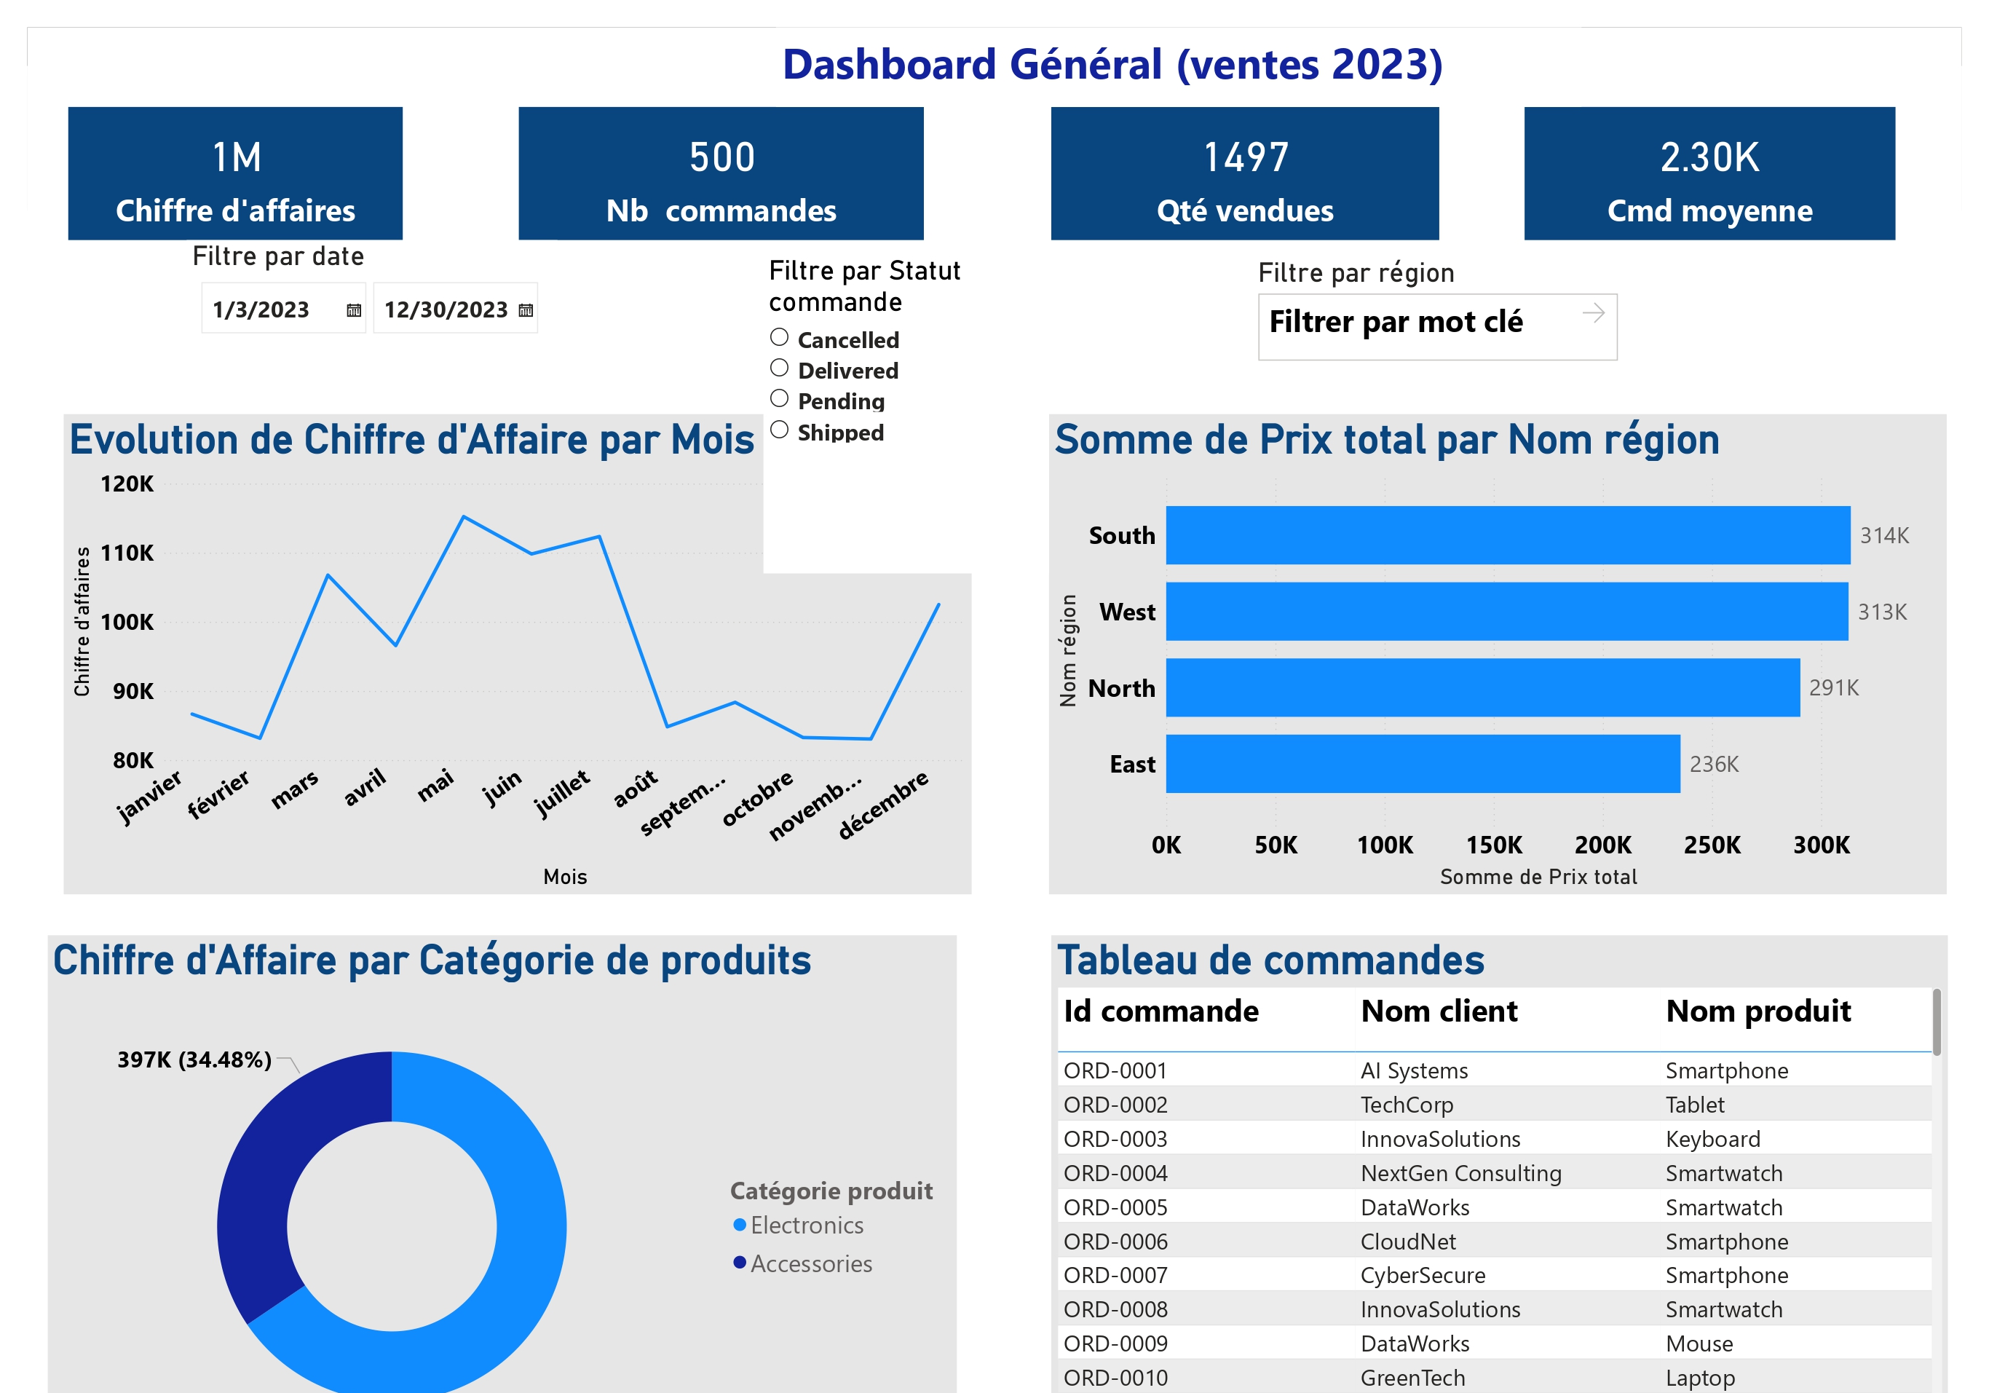Click the Mouse product cell
Viewport: 1989px width, 1393px height.
point(1699,1343)
